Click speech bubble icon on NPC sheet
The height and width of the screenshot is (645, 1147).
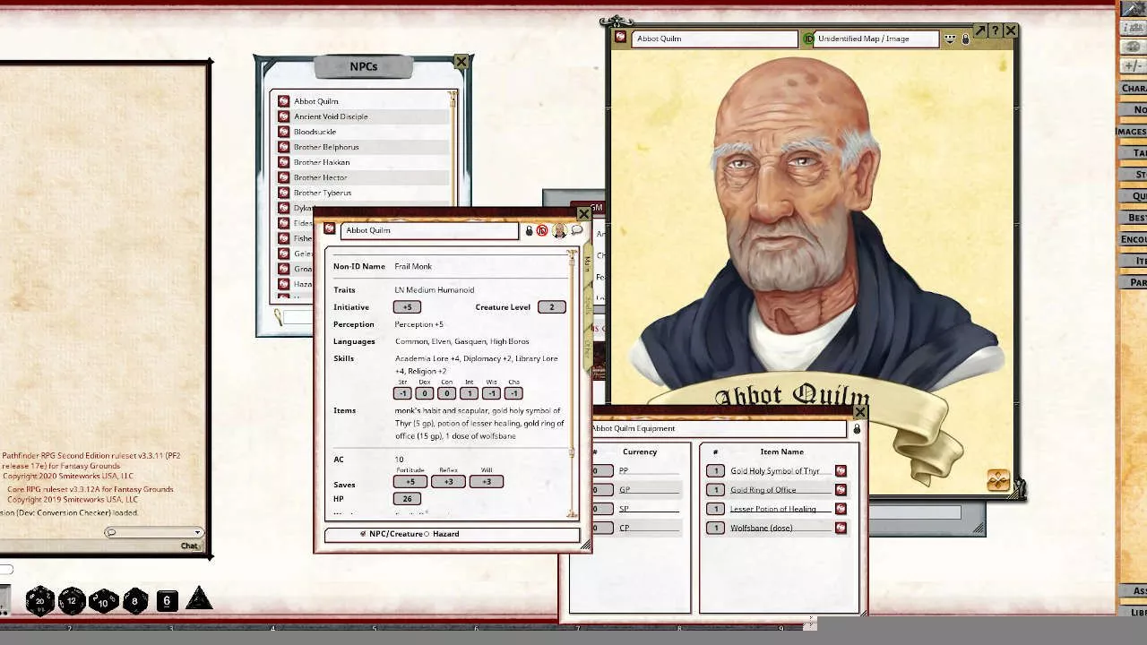(577, 231)
